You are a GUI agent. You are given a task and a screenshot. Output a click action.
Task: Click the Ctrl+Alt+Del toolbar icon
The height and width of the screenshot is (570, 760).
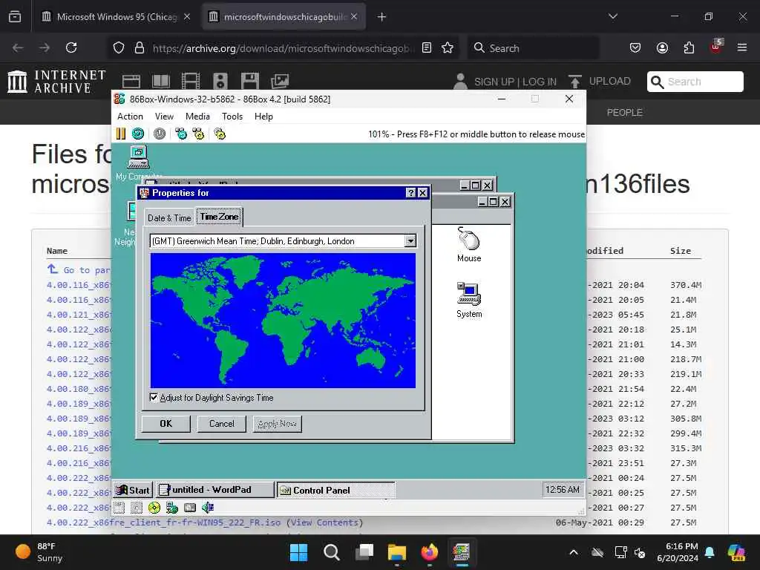coord(181,134)
